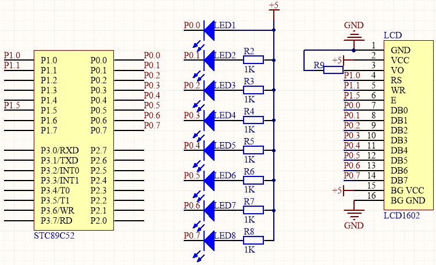
Task: Click resistor R8 at the bottom
Action: [x=253, y=239]
